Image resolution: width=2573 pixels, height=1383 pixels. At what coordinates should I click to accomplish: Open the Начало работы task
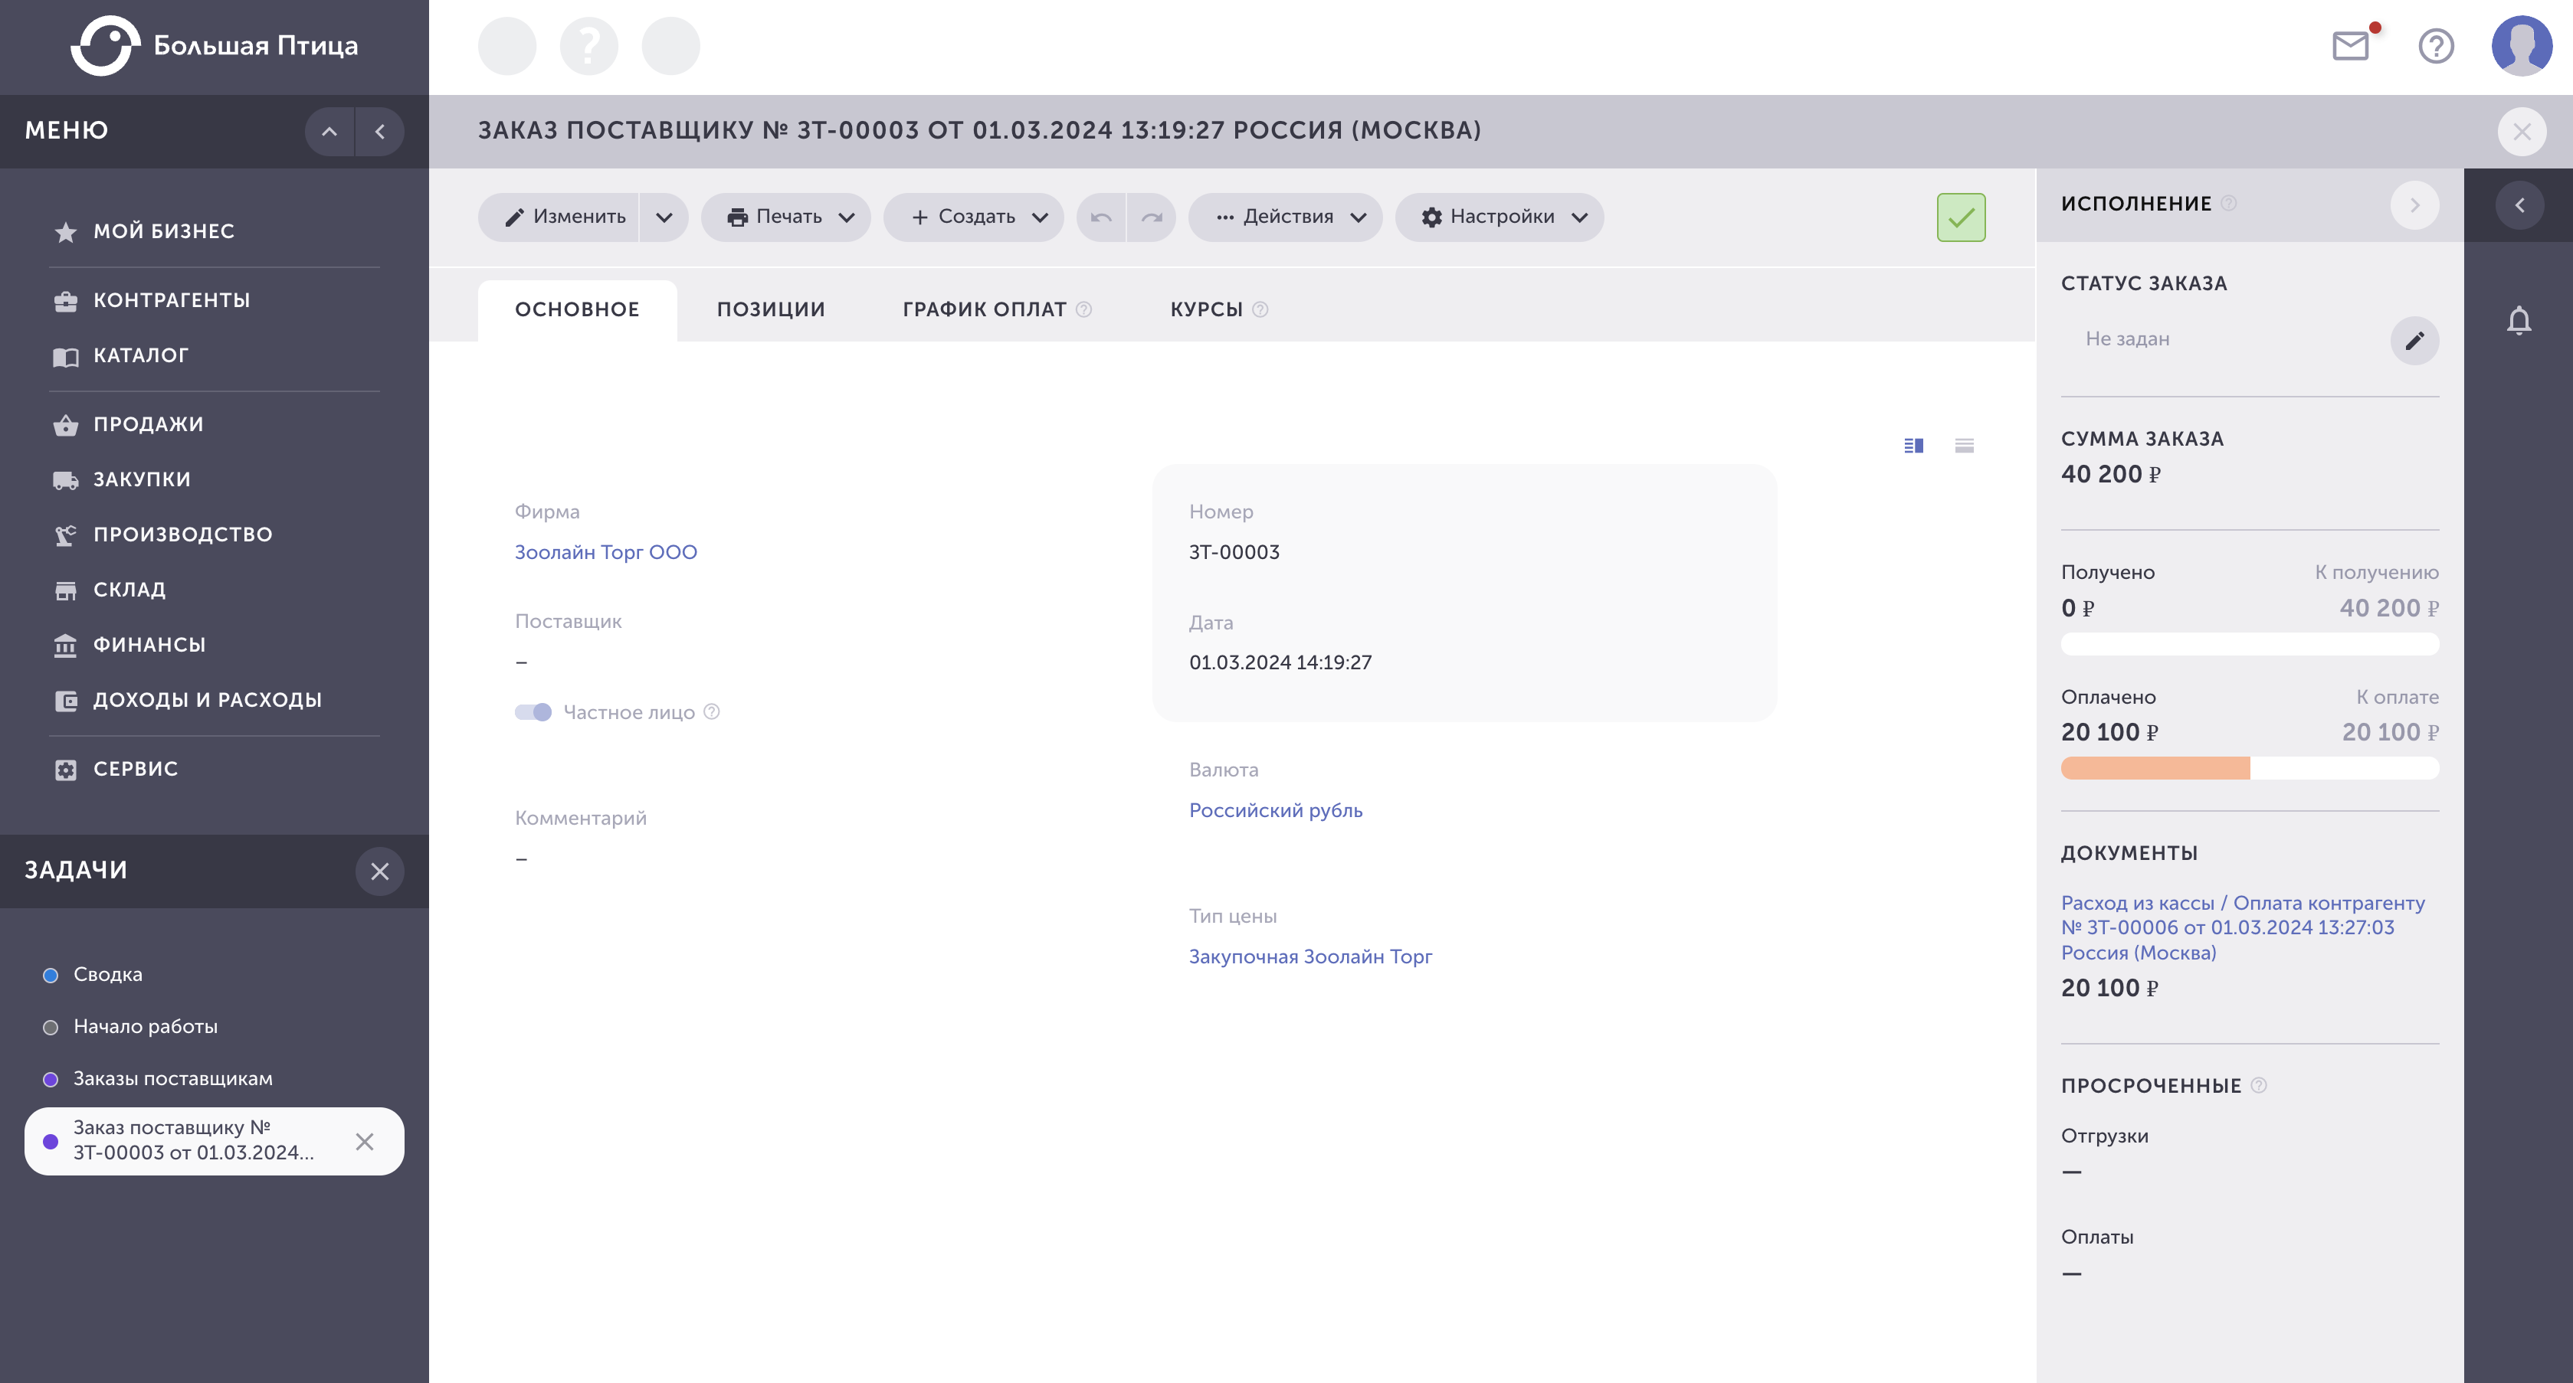click(145, 1026)
